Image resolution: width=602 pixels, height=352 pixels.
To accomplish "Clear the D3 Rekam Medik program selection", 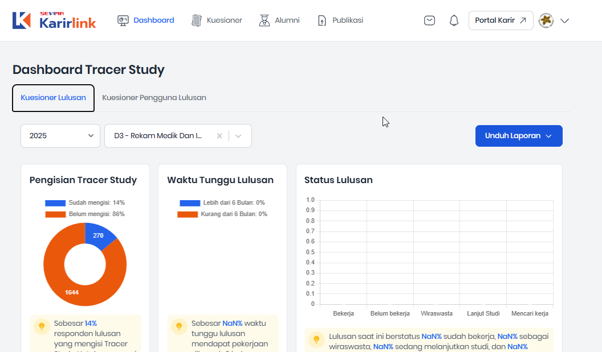I will pos(219,136).
